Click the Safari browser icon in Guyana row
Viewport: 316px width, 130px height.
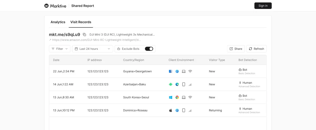click(177, 71)
